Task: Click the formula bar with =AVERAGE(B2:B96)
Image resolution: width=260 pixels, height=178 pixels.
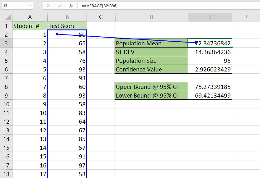Action: tap(169, 6)
